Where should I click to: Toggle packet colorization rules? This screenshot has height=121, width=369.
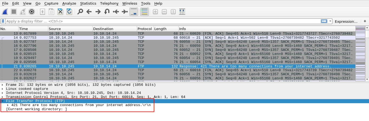pos(145,12)
